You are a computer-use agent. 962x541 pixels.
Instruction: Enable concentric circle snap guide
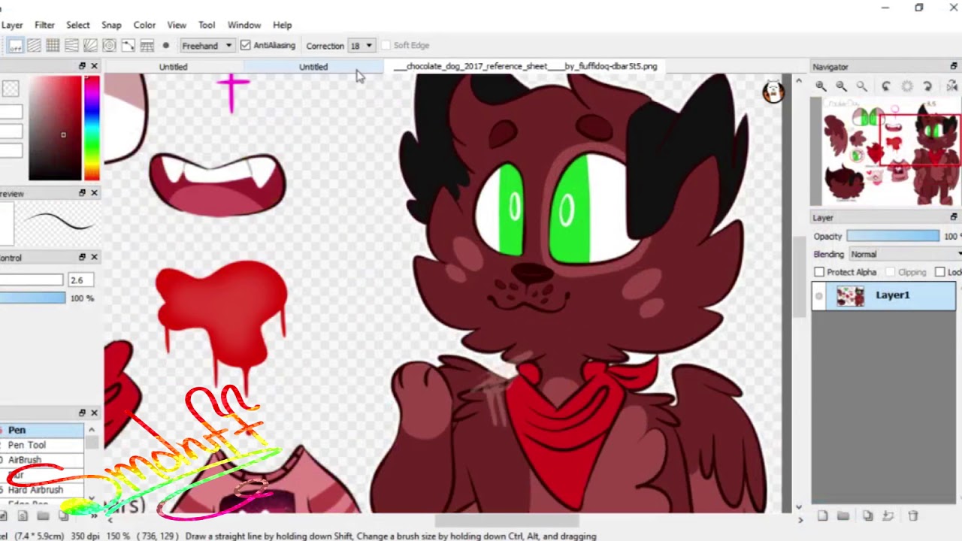[109, 46]
